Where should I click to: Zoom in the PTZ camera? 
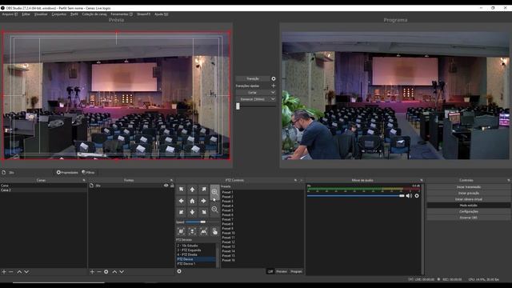tap(214, 192)
